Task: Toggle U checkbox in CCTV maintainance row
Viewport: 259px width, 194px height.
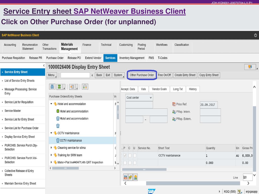Action: click(135, 155)
